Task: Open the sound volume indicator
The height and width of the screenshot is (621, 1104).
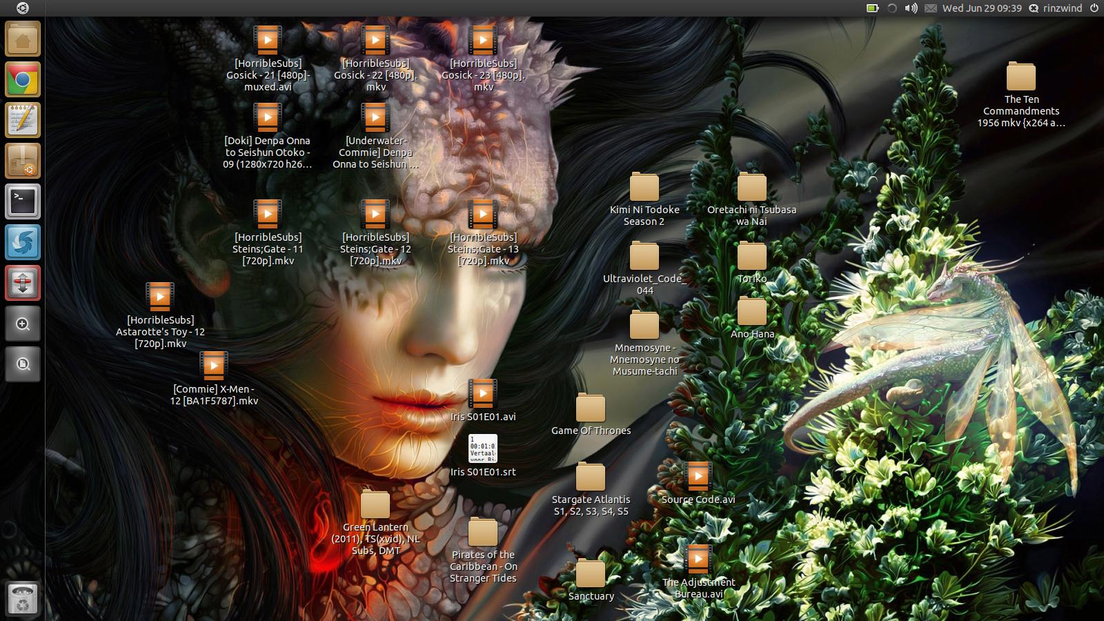Action: click(x=911, y=8)
